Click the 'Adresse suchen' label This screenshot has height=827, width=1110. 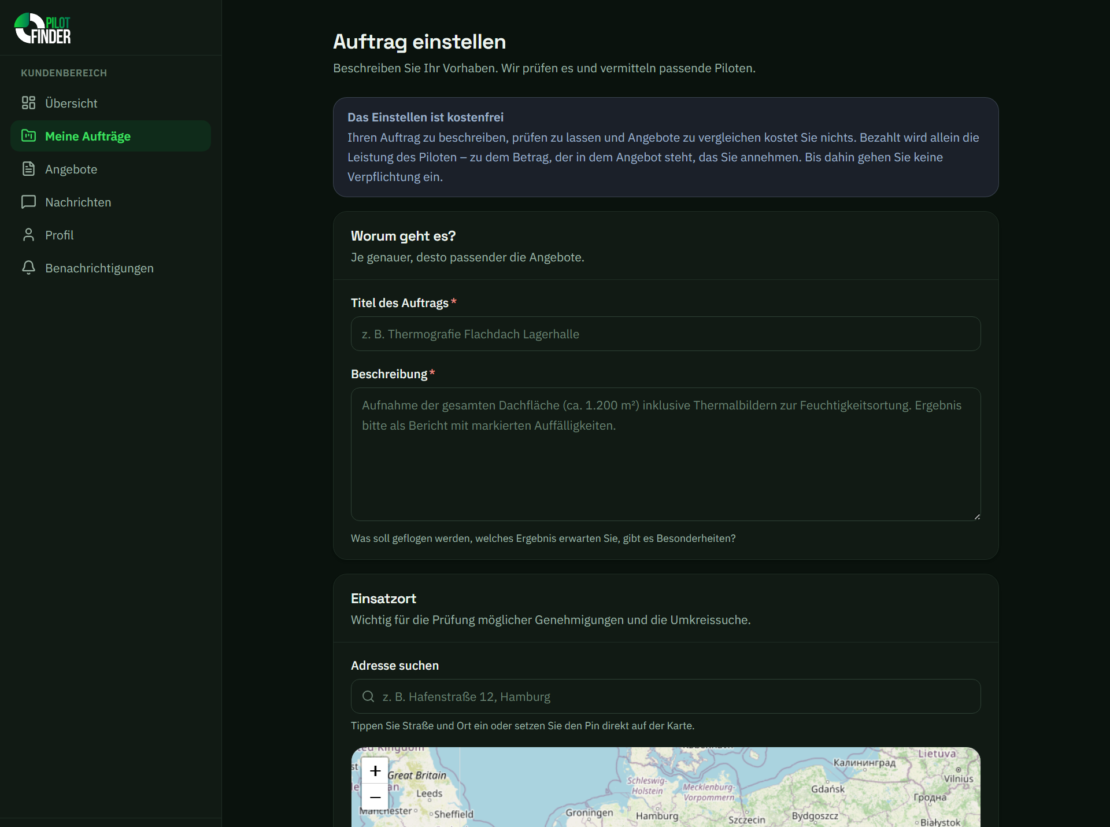tap(395, 666)
